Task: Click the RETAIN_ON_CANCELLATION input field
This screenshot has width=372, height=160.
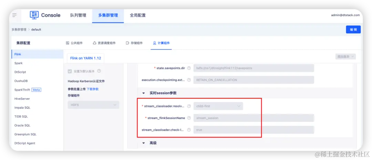Action: (x=254, y=80)
